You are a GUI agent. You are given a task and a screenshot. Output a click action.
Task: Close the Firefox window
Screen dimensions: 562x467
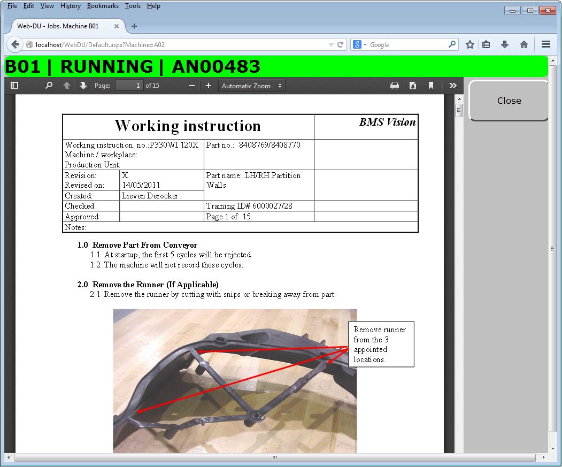548,10
